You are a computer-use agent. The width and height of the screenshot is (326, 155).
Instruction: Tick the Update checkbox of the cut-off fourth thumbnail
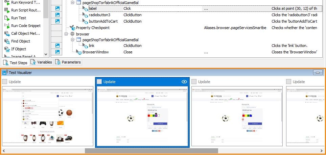coord(289,81)
